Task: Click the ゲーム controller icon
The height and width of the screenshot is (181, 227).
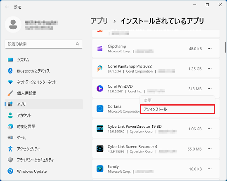Action: pyautogui.click(x=10, y=137)
